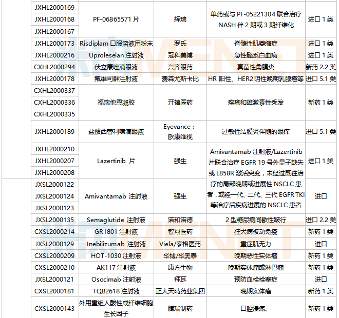339x318 pixels.
Task: Select CXHL2000337 registration number
Action: click(54, 91)
